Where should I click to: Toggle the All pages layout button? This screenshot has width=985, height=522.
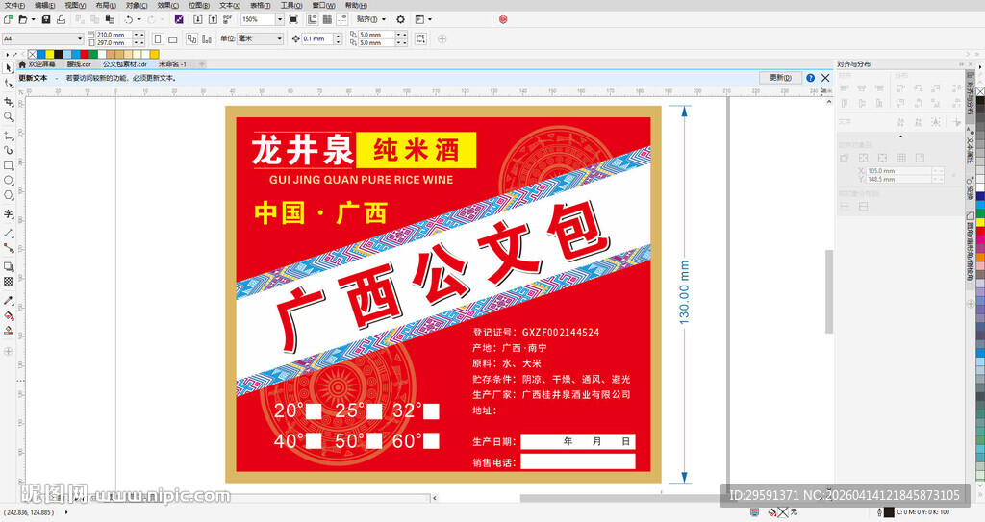click(191, 39)
